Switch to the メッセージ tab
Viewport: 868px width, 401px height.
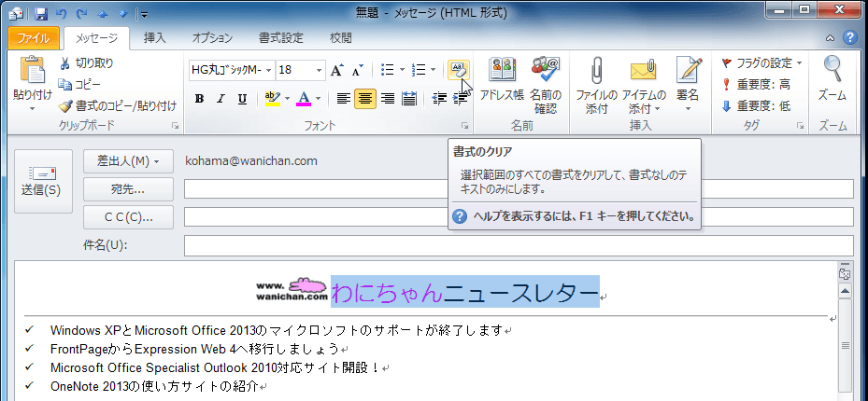[x=96, y=38]
